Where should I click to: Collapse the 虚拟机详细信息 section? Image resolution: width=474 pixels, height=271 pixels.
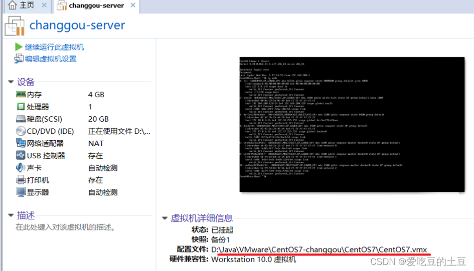point(165,218)
